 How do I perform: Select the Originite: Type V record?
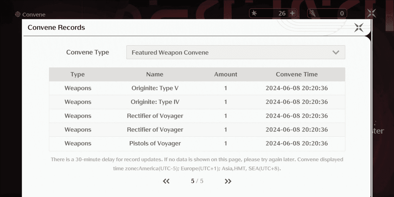point(154,88)
